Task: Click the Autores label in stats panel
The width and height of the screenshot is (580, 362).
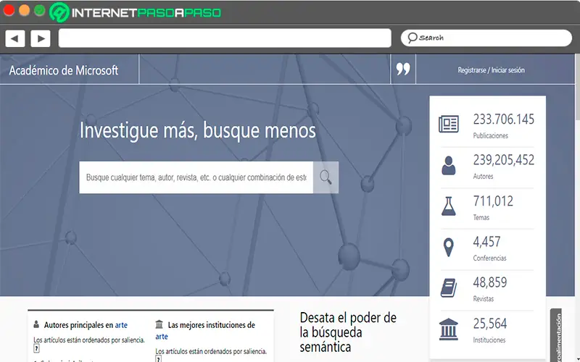Action: click(x=483, y=176)
